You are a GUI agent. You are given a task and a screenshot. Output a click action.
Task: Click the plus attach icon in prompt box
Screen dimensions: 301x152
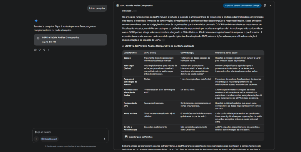click(36, 139)
